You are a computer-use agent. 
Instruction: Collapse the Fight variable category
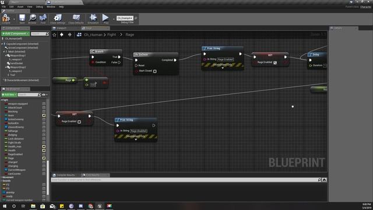click(x=1, y=100)
